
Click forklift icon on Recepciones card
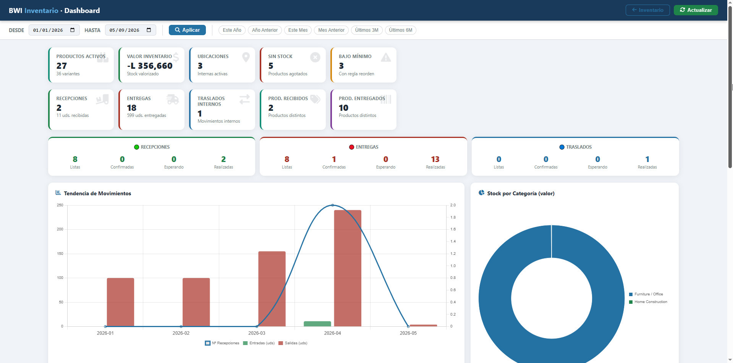[x=102, y=99]
